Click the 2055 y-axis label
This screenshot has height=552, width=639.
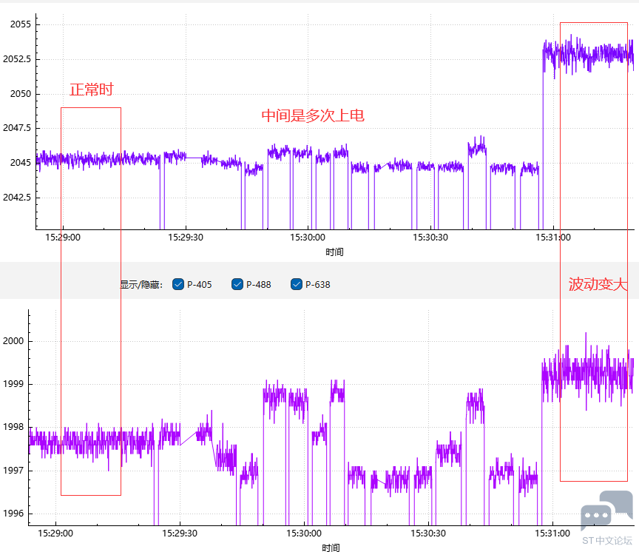pyautogui.click(x=20, y=24)
